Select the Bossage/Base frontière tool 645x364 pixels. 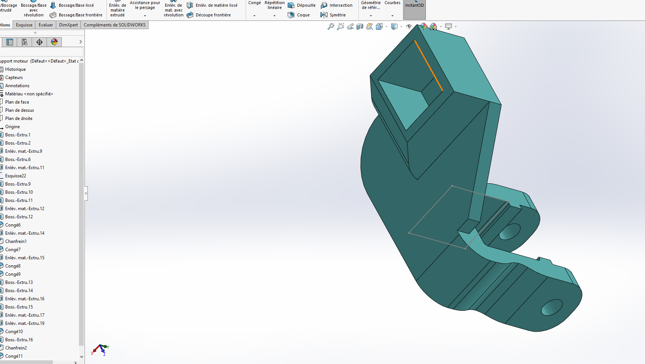pos(76,15)
